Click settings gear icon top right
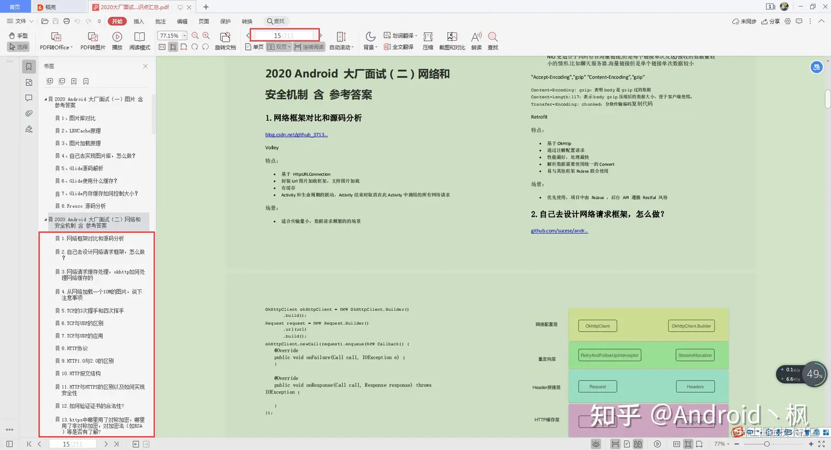The height and width of the screenshot is (450, 831). pyautogui.click(x=788, y=21)
